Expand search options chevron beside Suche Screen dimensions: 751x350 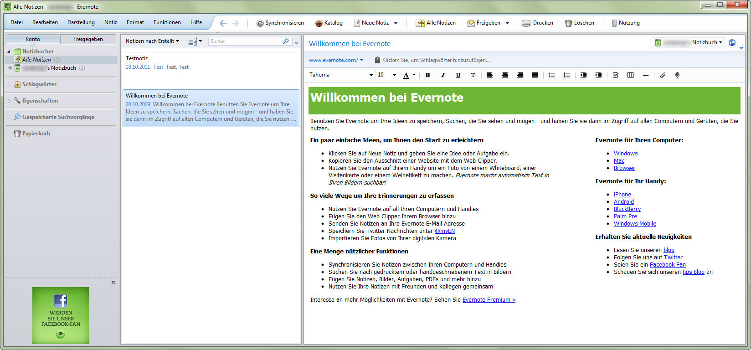click(296, 43)
